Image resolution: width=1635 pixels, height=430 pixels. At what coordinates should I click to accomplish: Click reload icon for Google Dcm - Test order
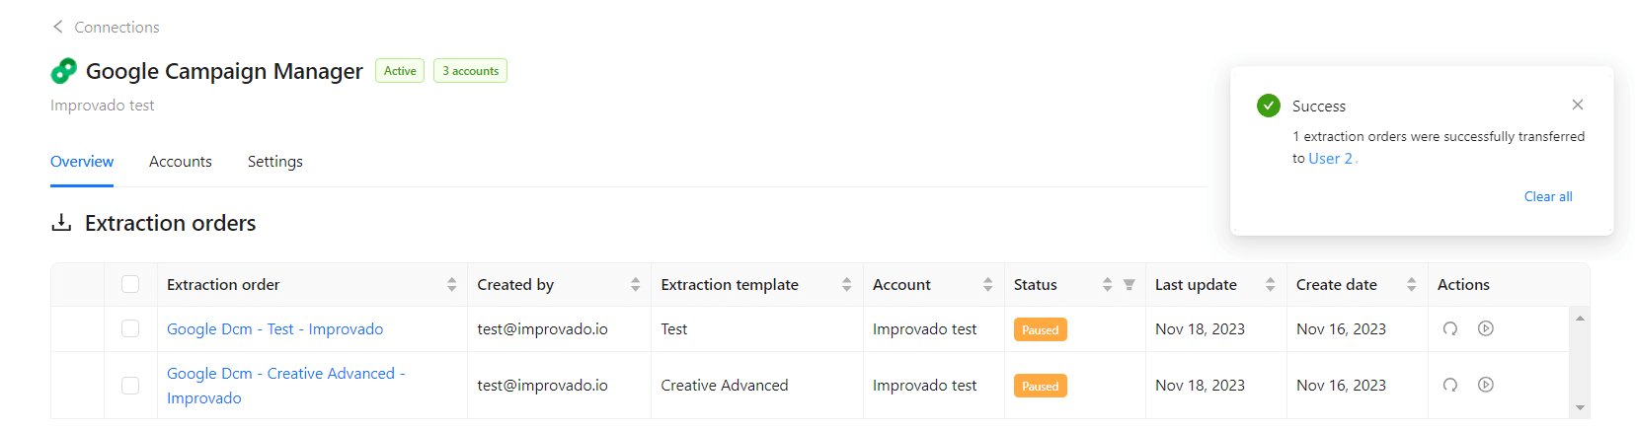click(1450, 328)
